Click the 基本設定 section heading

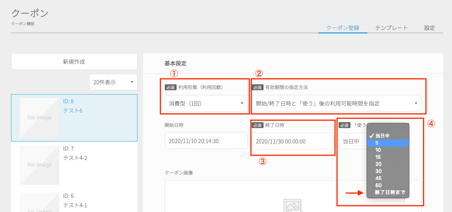click(x=175, y=63)
